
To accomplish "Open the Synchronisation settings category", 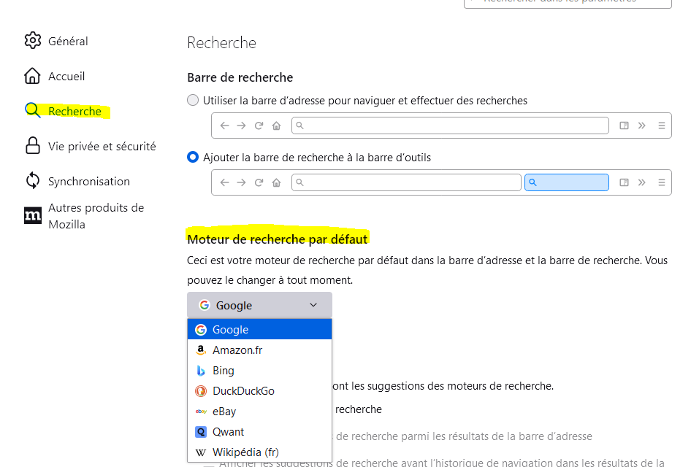I will coord(77,181).
